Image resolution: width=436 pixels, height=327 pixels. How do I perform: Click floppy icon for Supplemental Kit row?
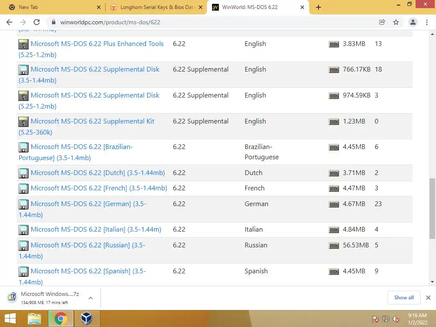(x=23, y=121)
